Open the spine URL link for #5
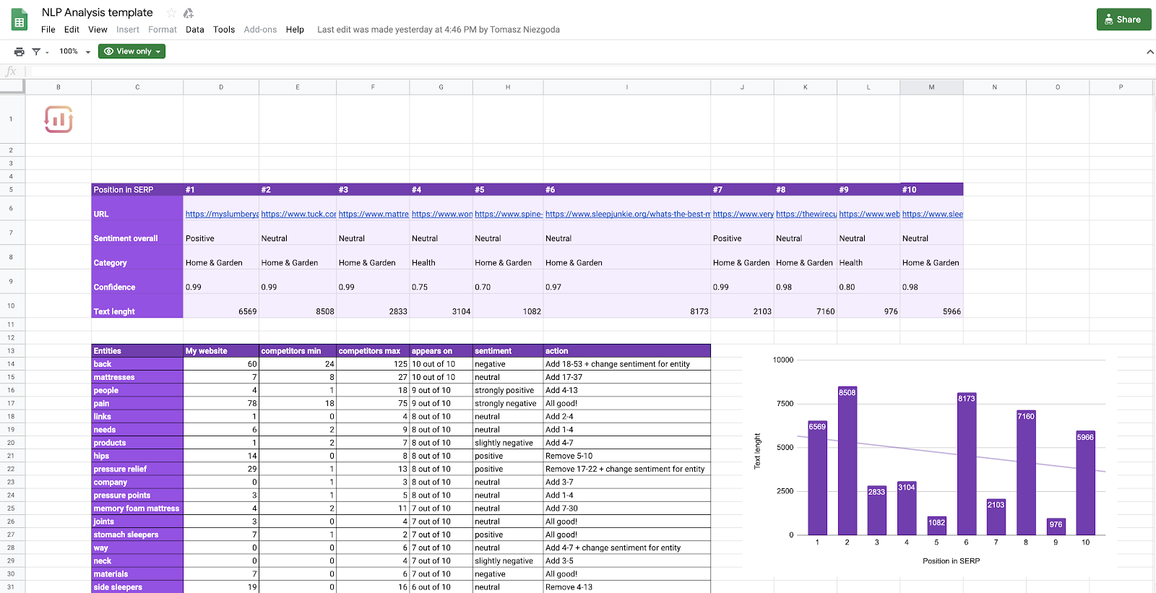Viewport: 1156px width, 593px height. tap(508, 214)
